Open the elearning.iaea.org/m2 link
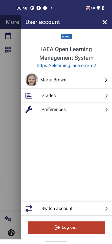Screen dimensions: 112x244 point(66,66)
